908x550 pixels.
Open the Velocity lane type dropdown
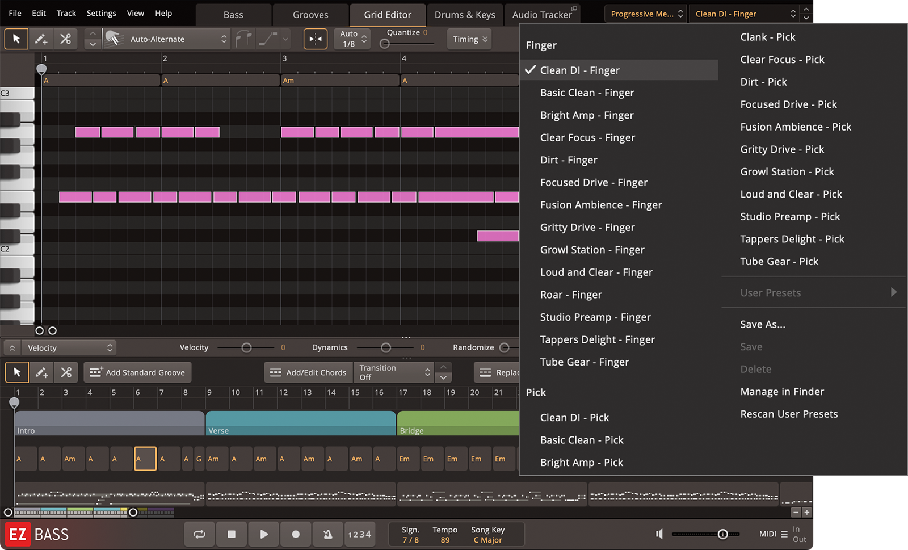click(69, 347)
